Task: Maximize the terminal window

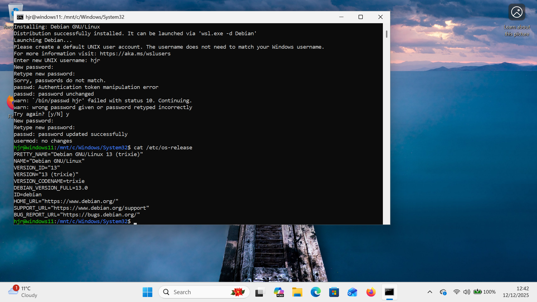Action: coord(361,17)
